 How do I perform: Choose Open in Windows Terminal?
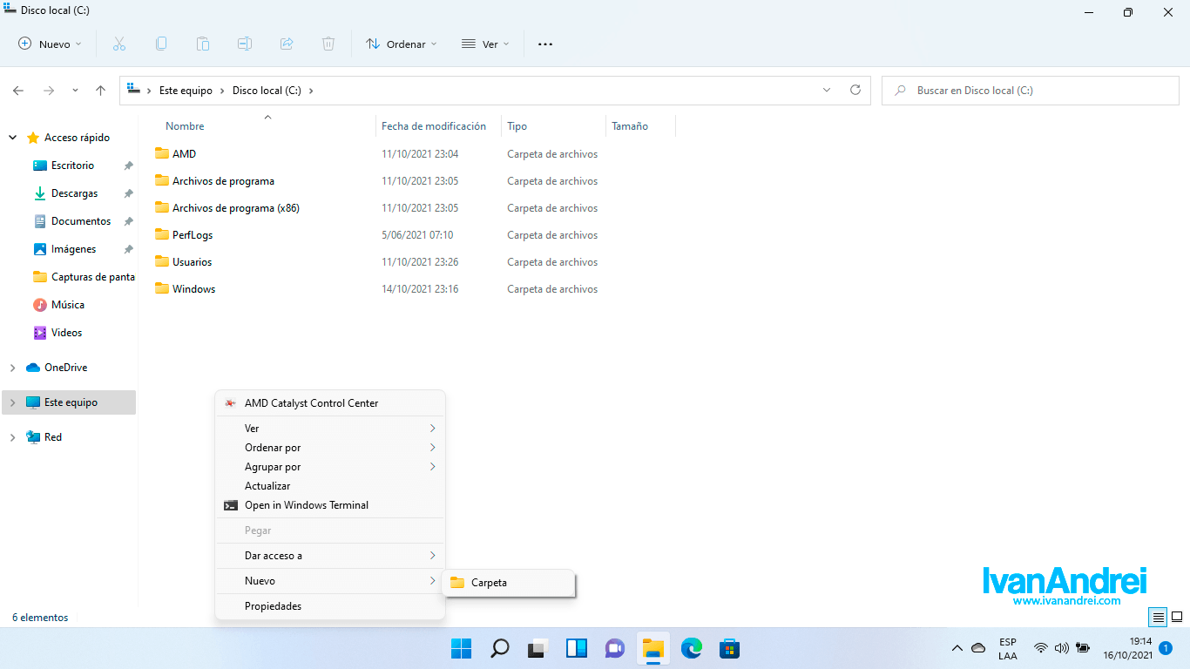point(330,505)
